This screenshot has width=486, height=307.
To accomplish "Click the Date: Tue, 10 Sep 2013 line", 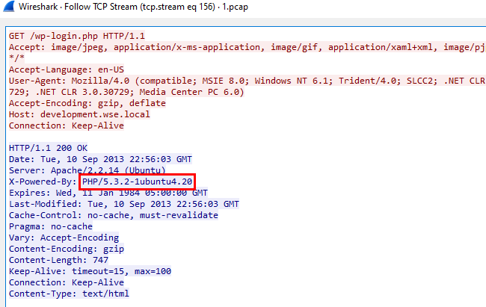I will point(100,159).
